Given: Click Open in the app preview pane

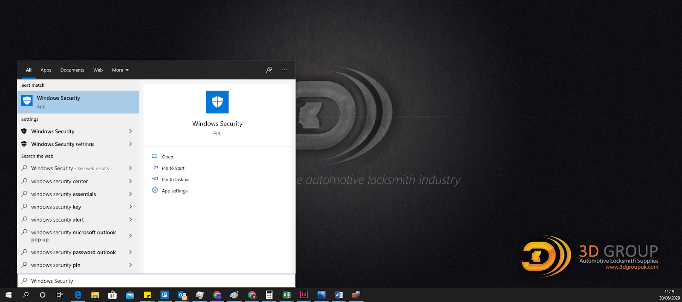Looking at the screenshot, I should (168, 157).
